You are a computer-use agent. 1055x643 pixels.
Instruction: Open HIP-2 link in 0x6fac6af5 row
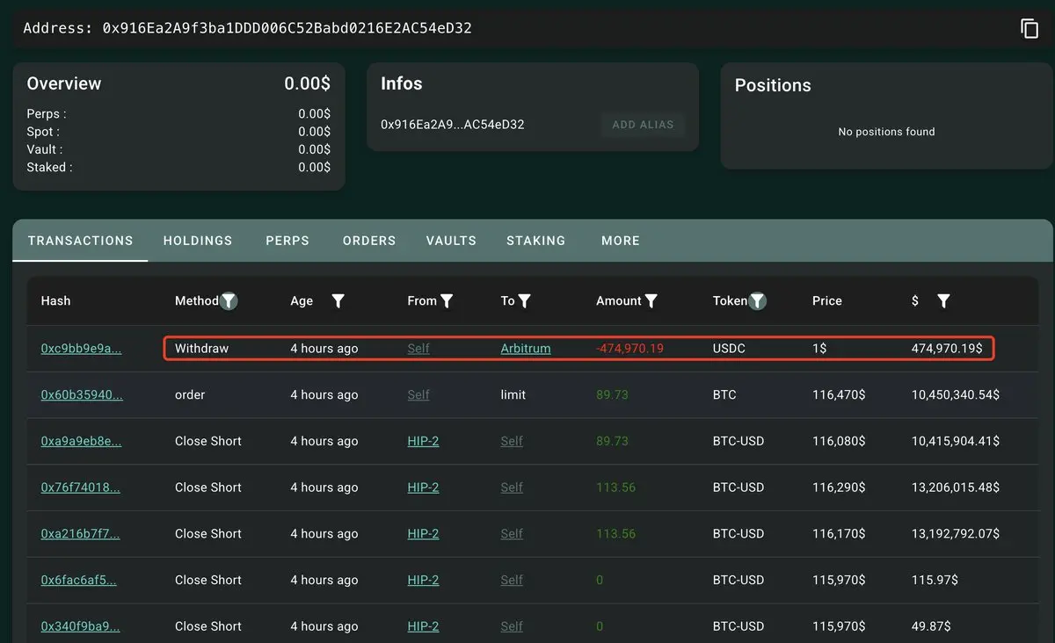[x=423, y=581]
